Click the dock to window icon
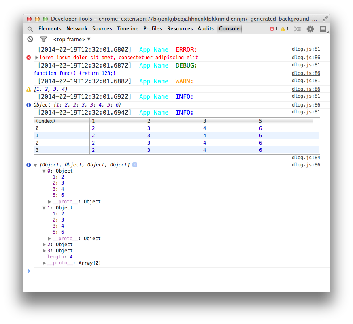Screen dimensions: 353x324 tap(323, 29)
